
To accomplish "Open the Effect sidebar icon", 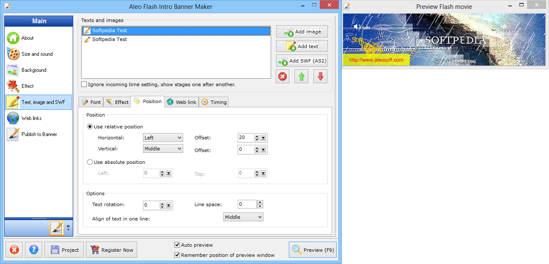I will [14, 86].
